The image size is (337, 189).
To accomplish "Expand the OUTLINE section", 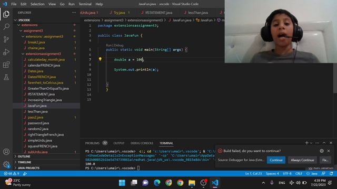I will point(24,156).
